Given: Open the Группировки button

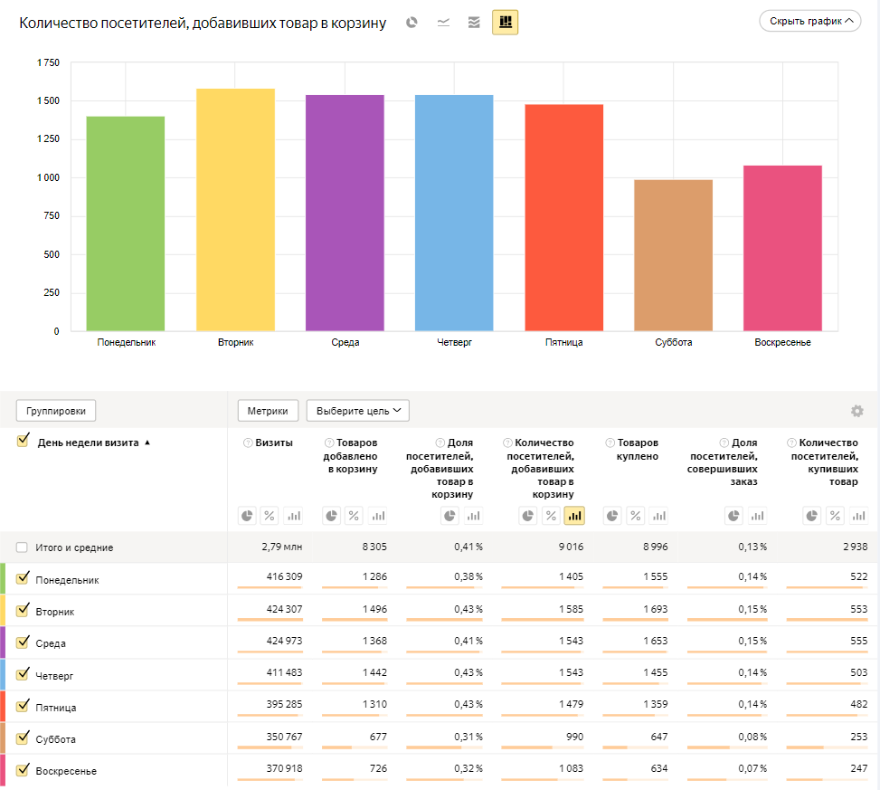Looking at the screenshot, I should tap(56, 411).
